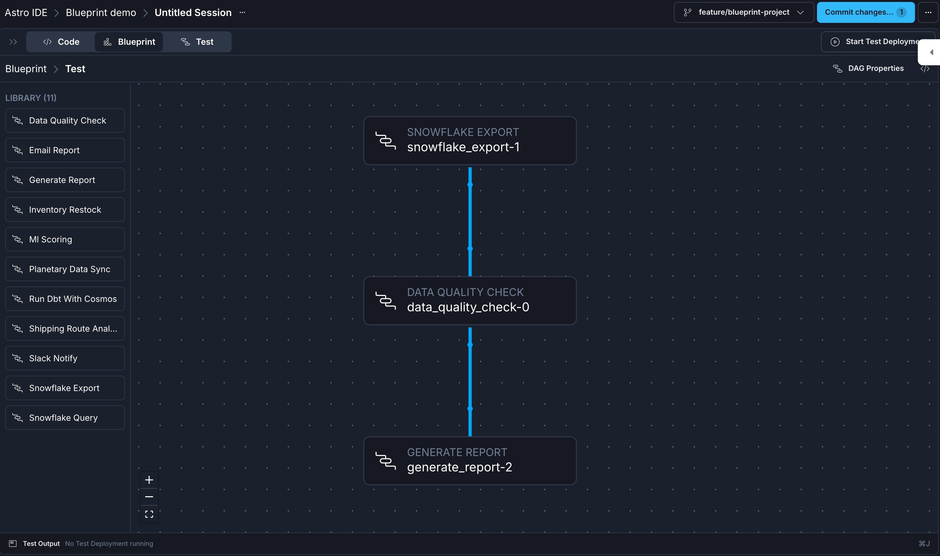Screen dimensions: 940x556
Task: Select the snowflake_export-1 node on canvas
Action: [470, 140]
